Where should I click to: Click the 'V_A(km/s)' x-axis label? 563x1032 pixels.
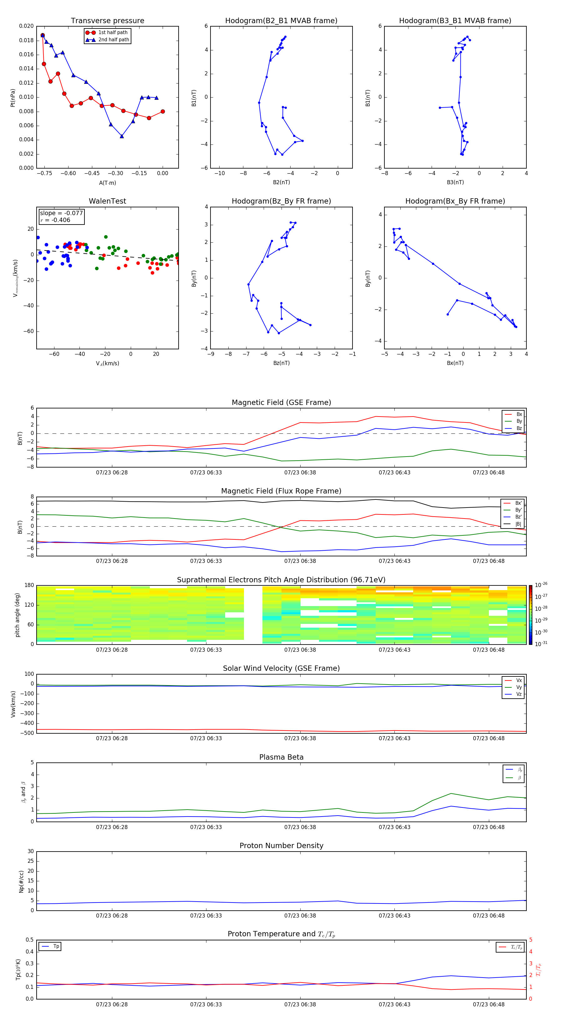click(107, 363)
